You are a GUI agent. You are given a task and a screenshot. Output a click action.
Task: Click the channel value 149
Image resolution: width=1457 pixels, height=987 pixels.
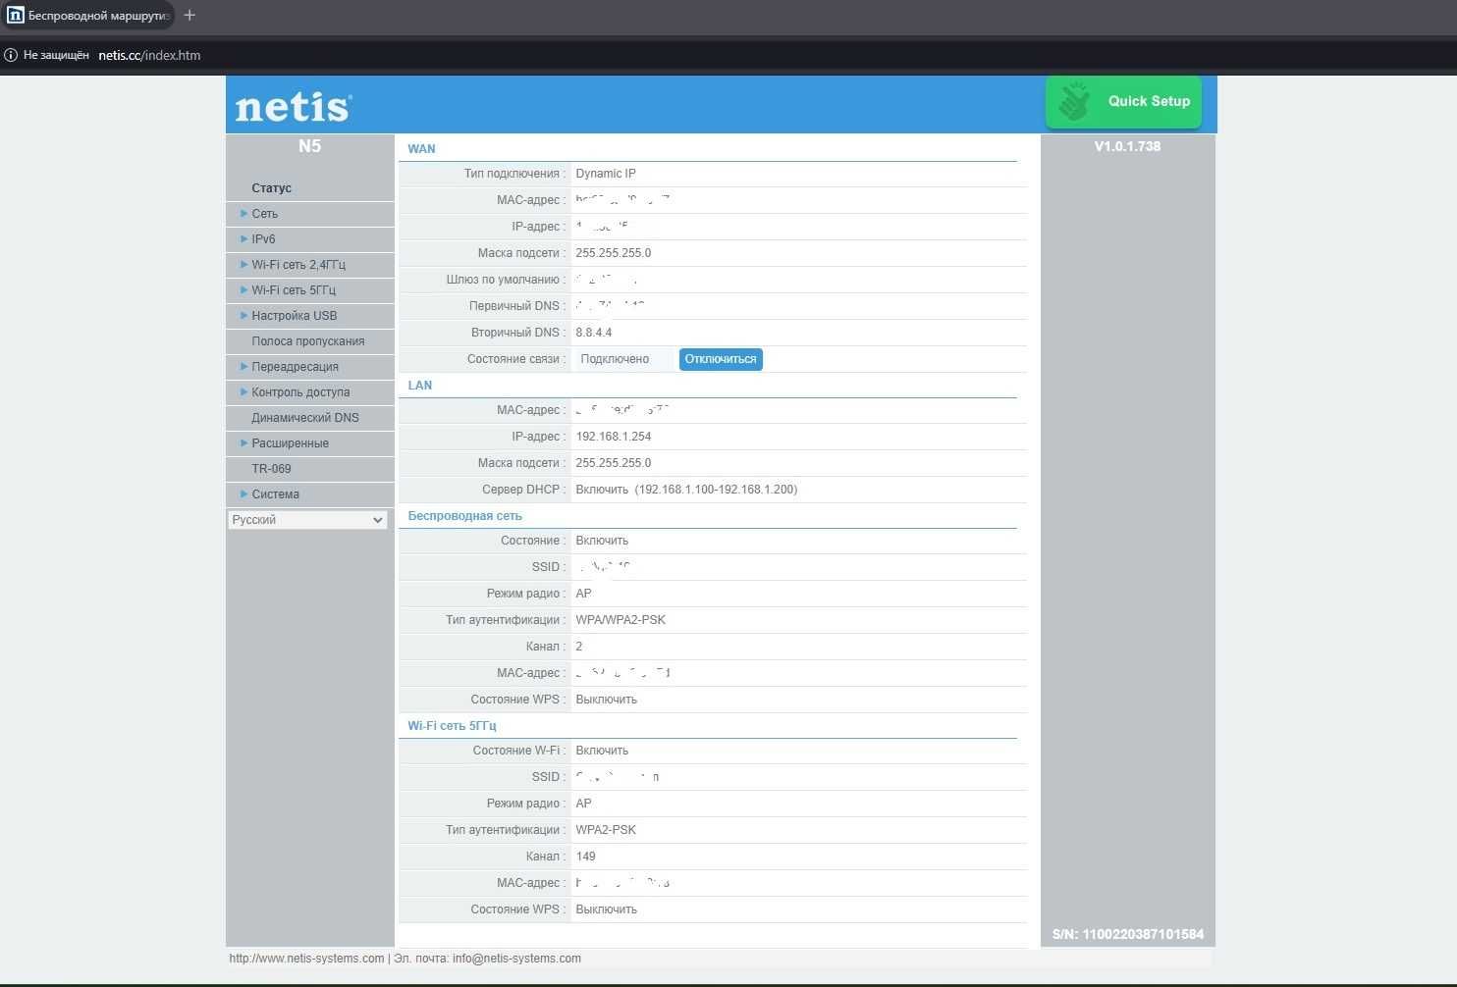coord(586,857)
